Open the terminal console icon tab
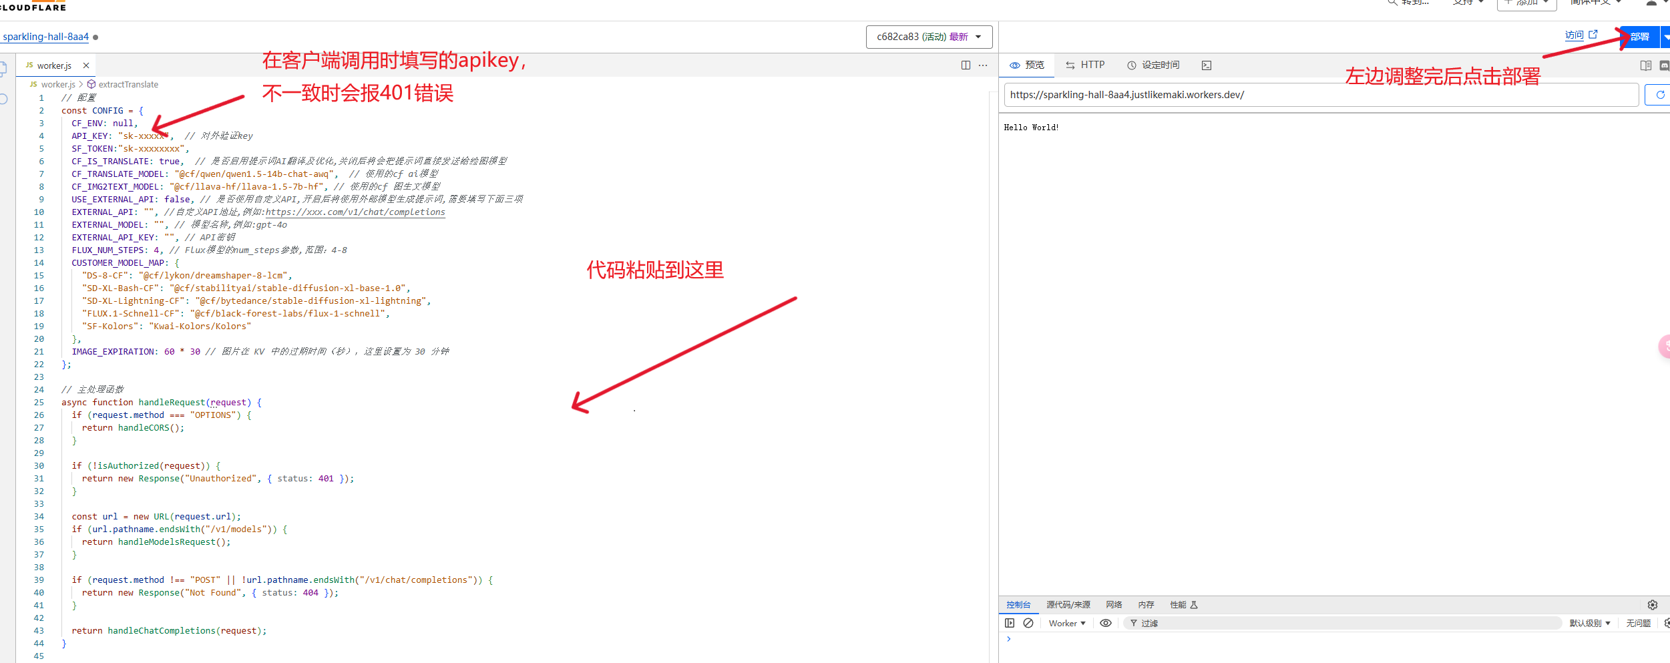The height and width of the screenshot is (663, 1670). (1207, 65)
